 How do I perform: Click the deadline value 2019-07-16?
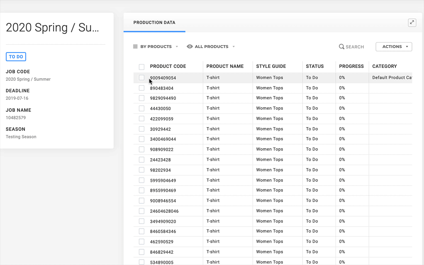pyautogui.click(x=17, y=98)
